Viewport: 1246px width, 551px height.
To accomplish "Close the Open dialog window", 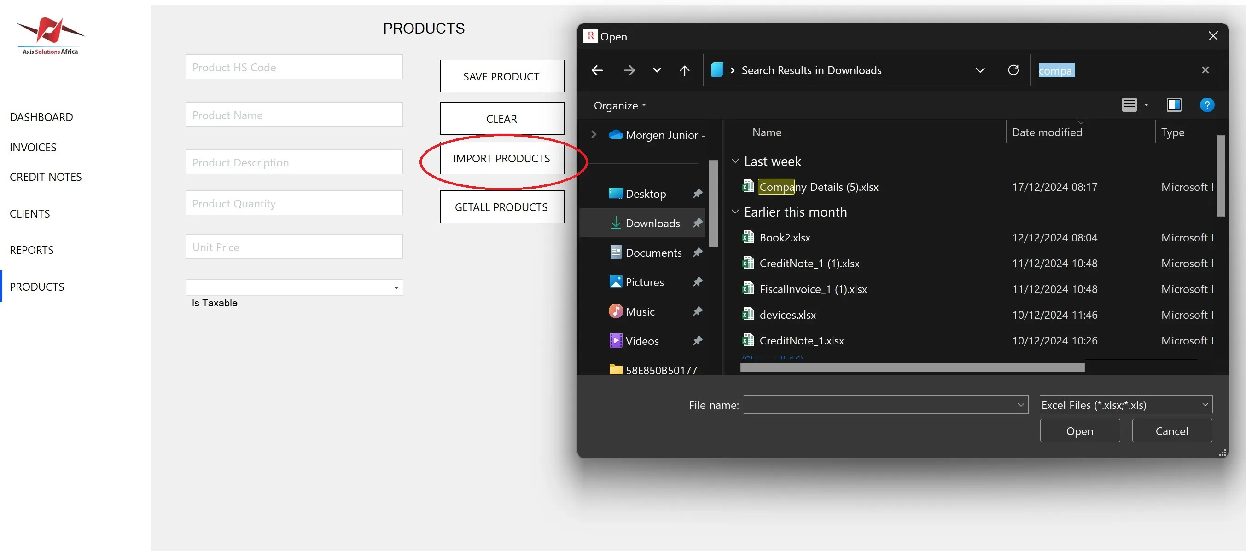I will (x=1213, y=36).
